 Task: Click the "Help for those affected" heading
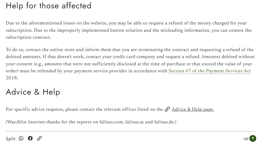pos(48,6)
